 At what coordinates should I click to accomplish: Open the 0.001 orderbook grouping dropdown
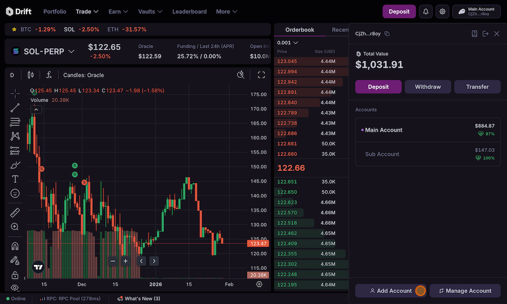288,43
